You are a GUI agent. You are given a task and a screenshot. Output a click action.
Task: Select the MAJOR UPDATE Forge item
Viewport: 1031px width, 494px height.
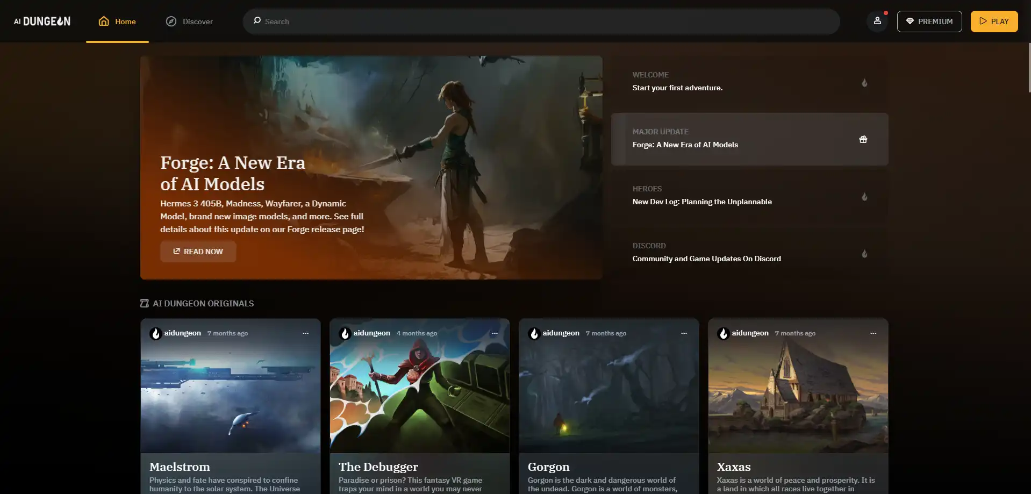[749, 139]
